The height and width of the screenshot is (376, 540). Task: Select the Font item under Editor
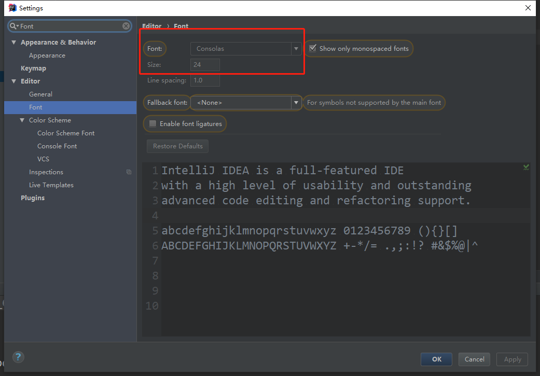click(70, 107)
